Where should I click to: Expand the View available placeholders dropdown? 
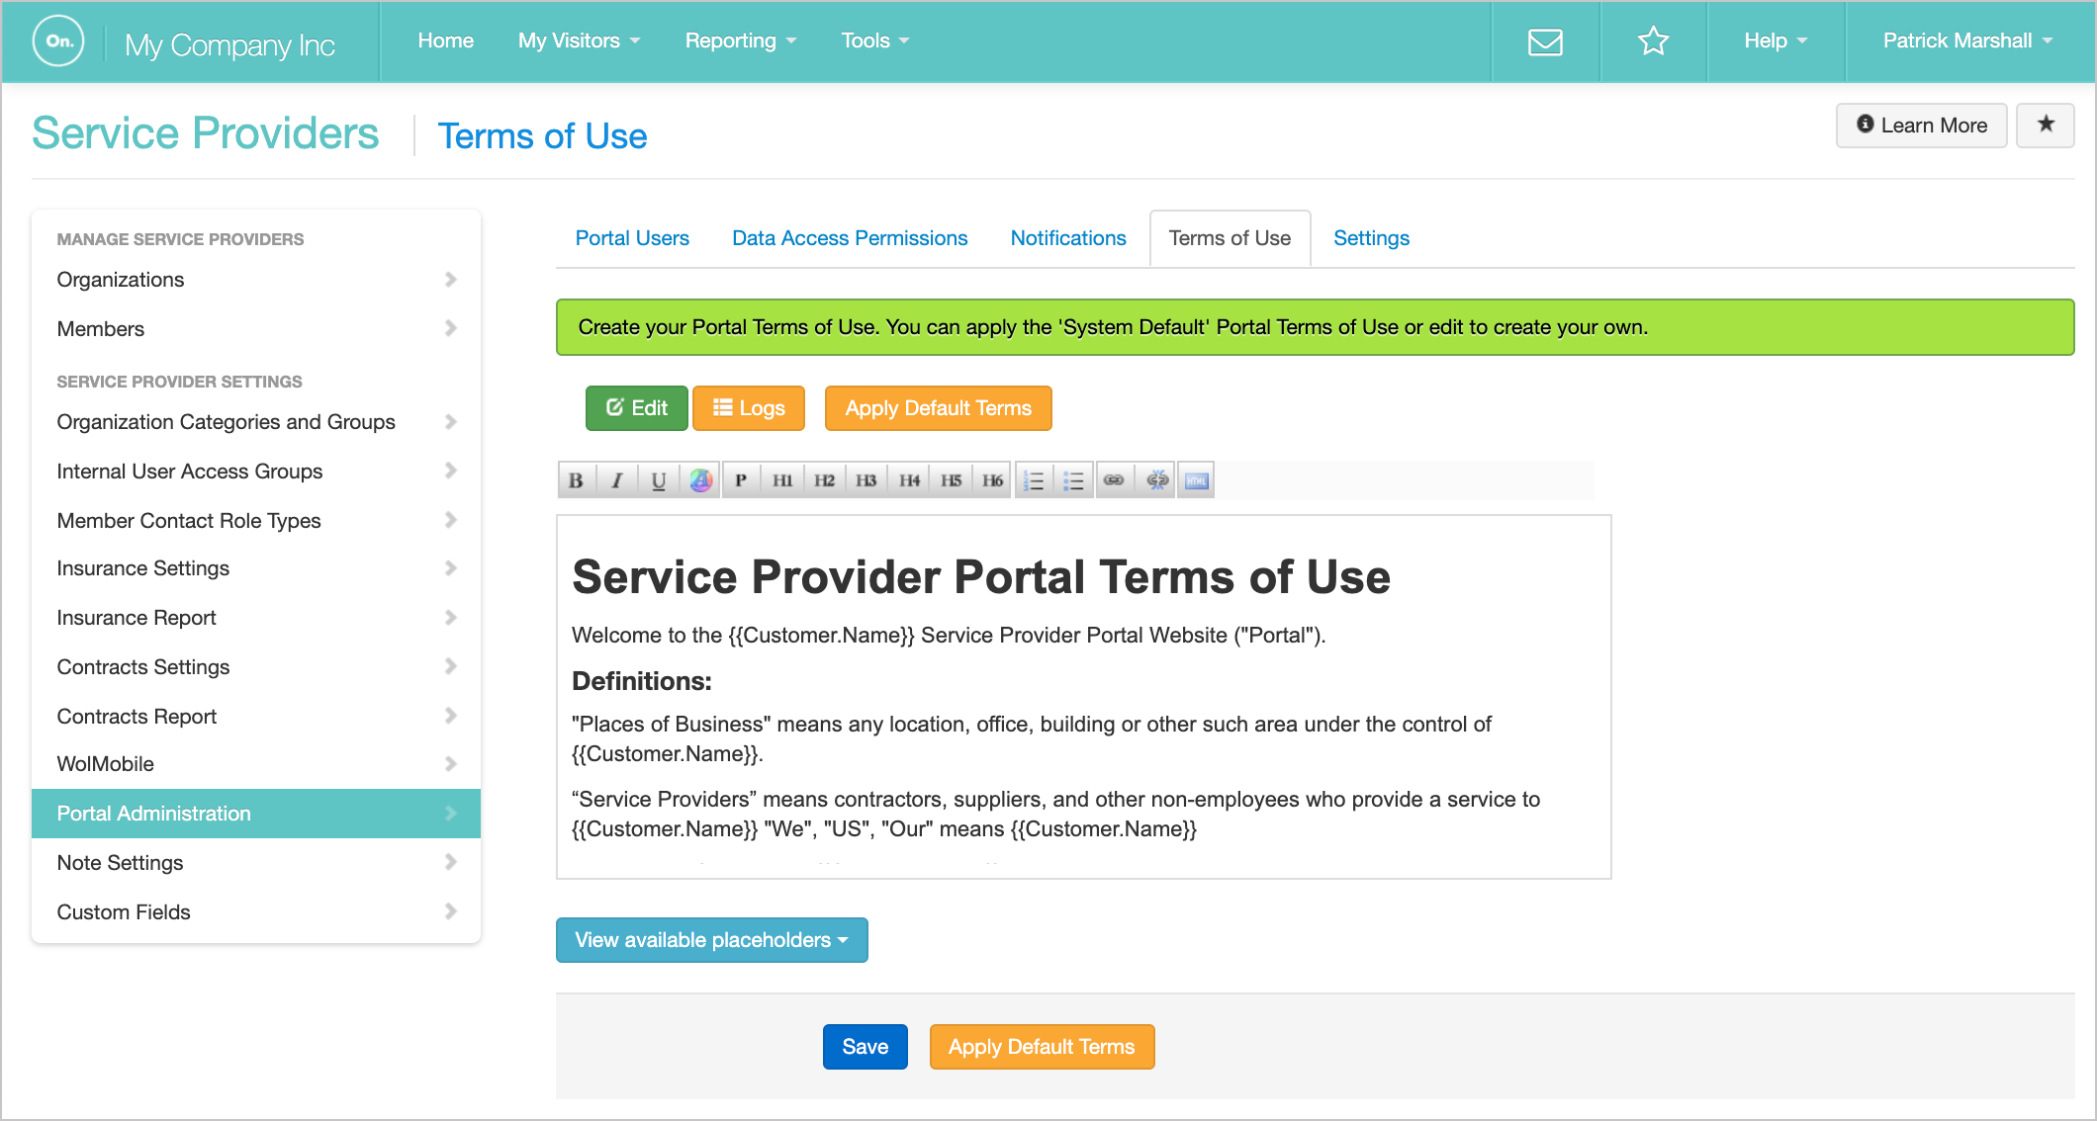coord(711,940)
